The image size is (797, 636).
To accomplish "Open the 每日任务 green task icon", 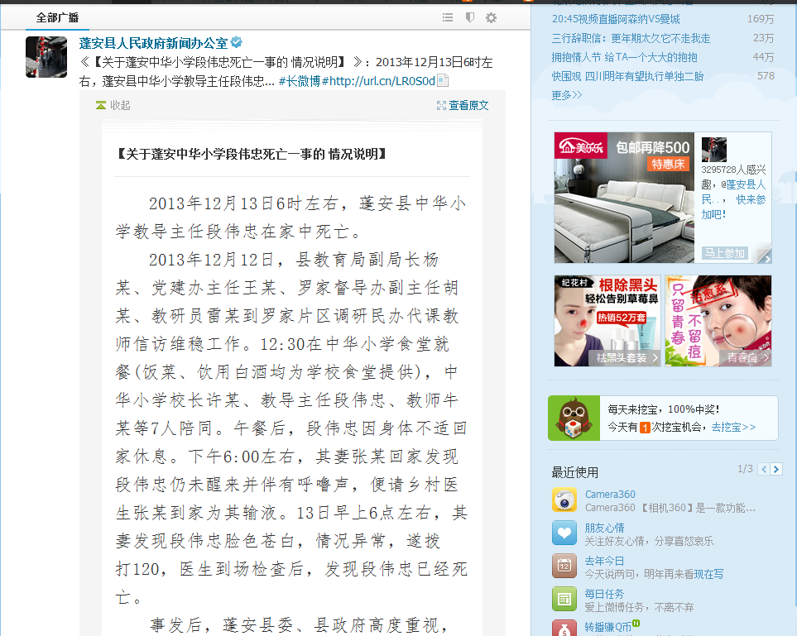I will [x=564, y=600].
